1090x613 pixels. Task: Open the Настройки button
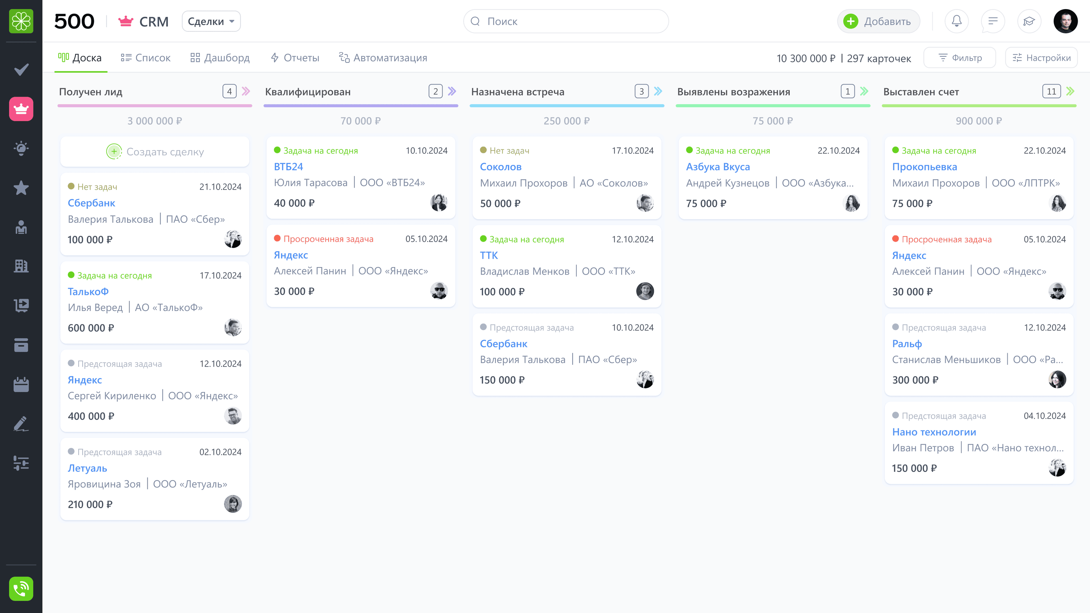(x=1041, y=58)
